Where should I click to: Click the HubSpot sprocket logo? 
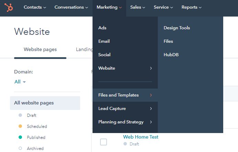9,7
